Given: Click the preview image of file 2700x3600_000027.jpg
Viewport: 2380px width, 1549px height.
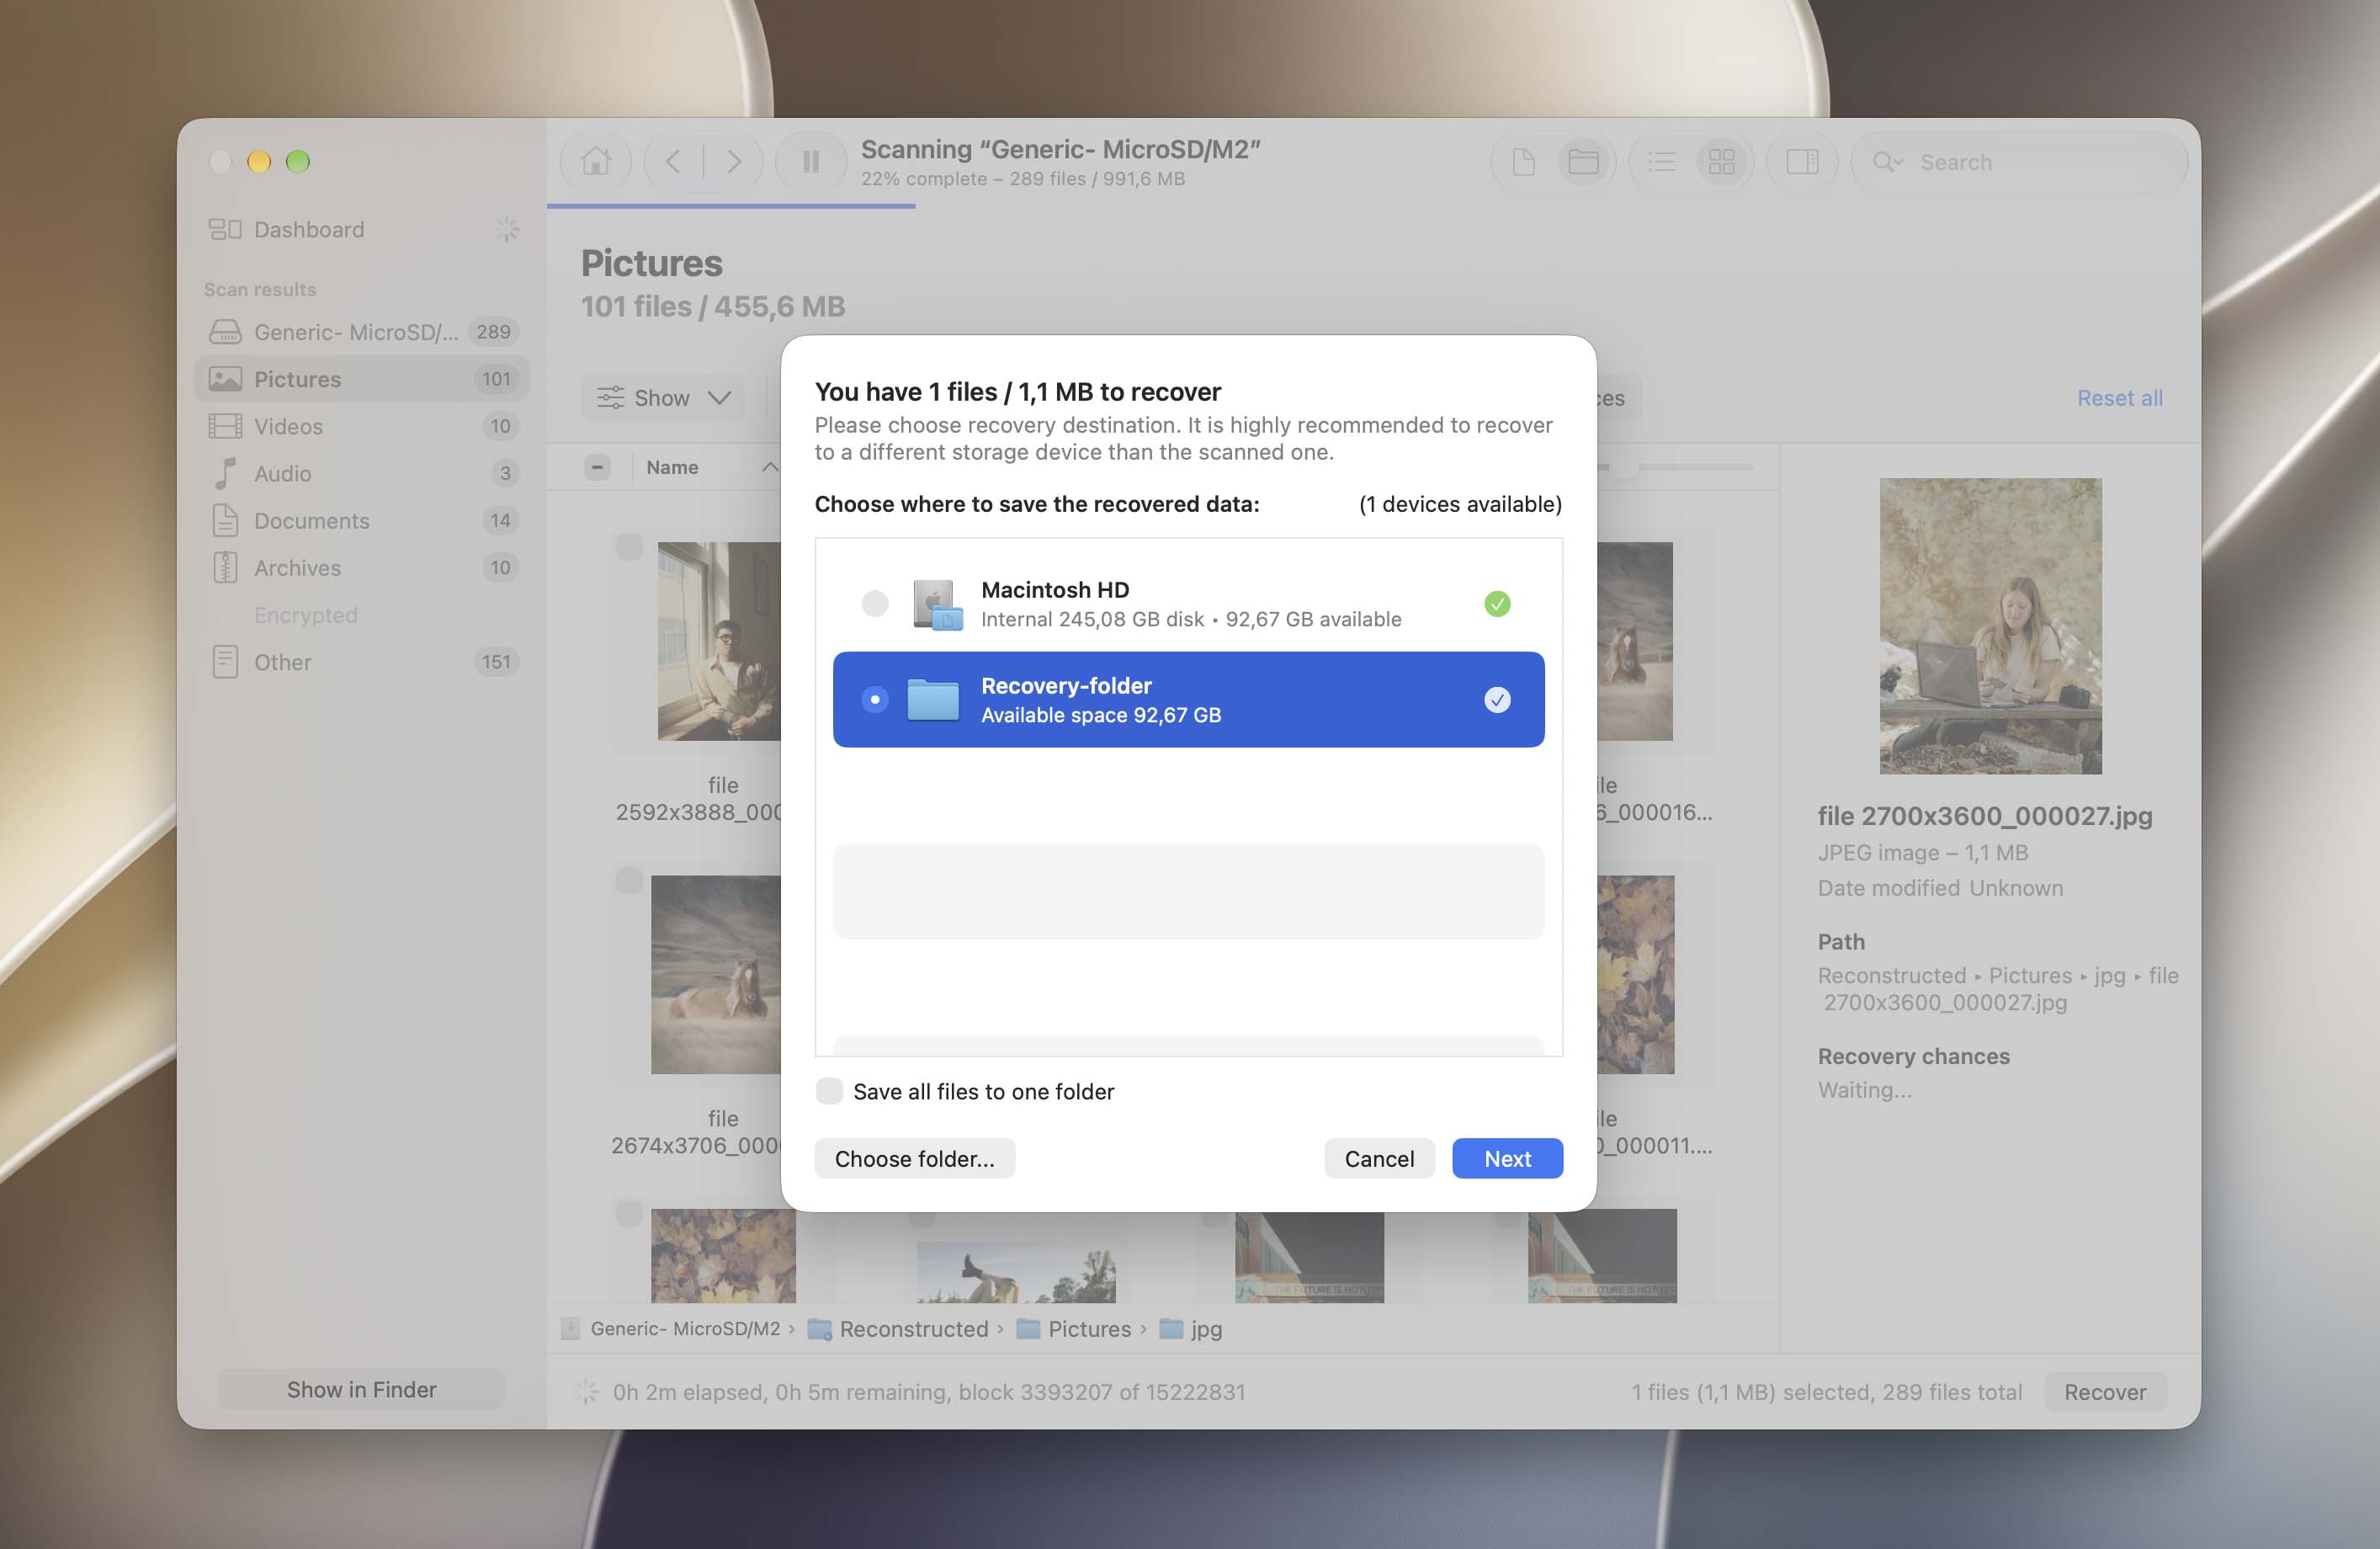Looking at the screenshot, I should (x=1990, y=626).
